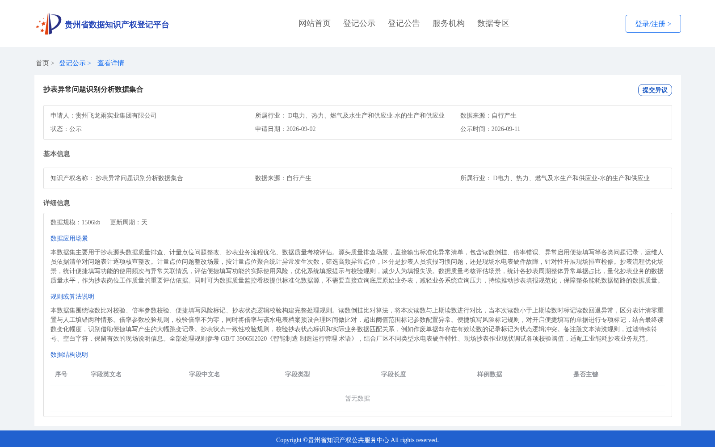Return to 首页 via the breadcrumb
Image resolution: width=715 pixels, height=447 pixels.
click(x=42, y=63)
